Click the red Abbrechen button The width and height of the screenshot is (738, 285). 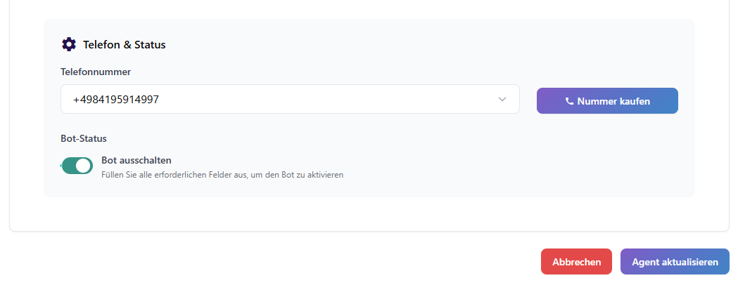576,262
